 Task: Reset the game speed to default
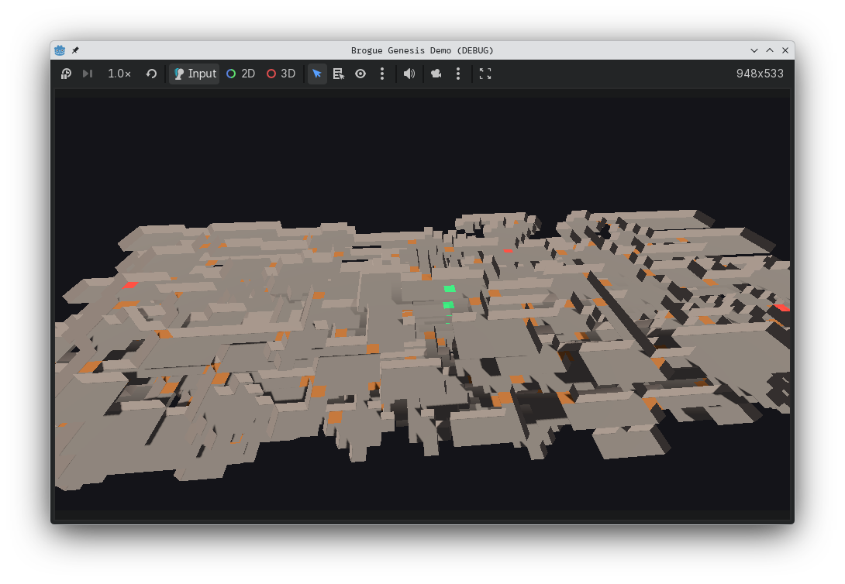click(151, 74)
